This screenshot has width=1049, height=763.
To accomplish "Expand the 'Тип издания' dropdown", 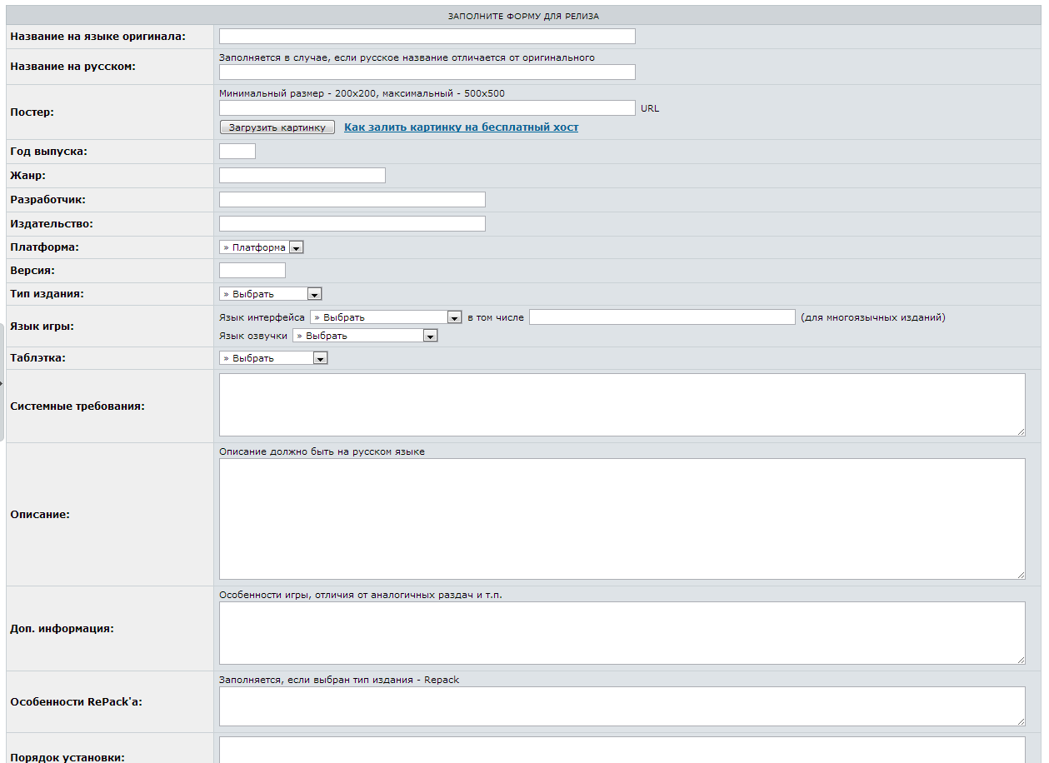I will [x=270, y=294].
